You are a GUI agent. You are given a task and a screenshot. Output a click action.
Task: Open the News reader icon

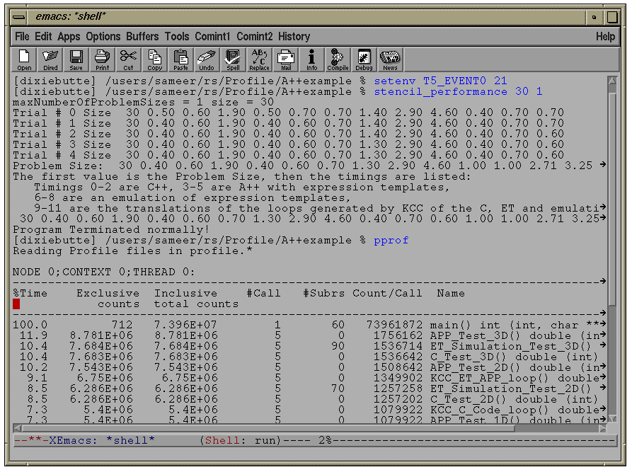click(390, 59)
